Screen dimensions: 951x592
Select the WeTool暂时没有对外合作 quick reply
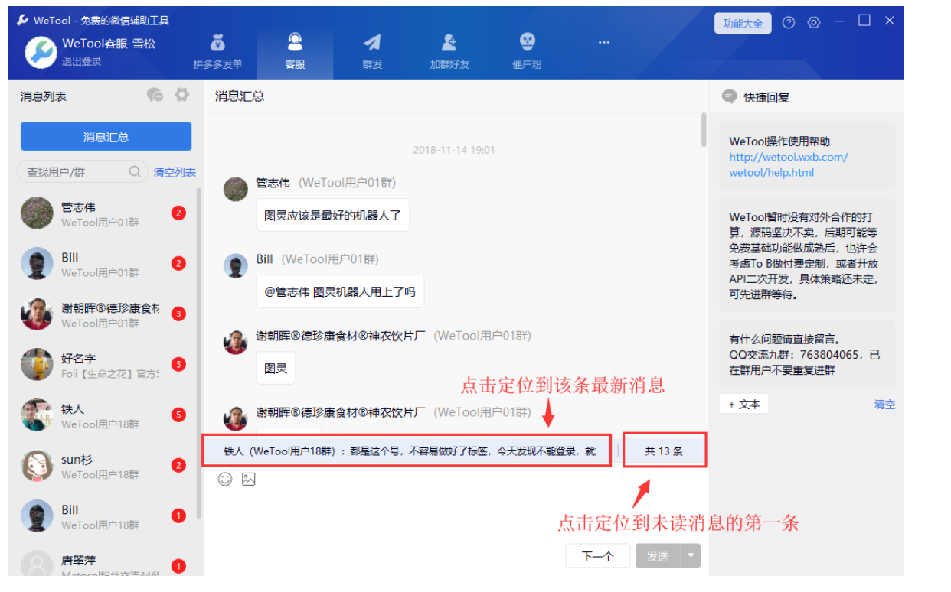point(807,255)
